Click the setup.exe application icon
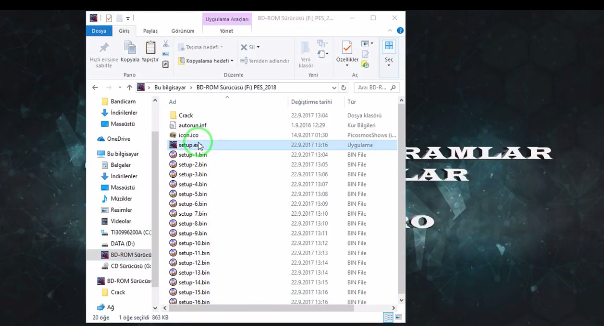 (x=173, y=145)
